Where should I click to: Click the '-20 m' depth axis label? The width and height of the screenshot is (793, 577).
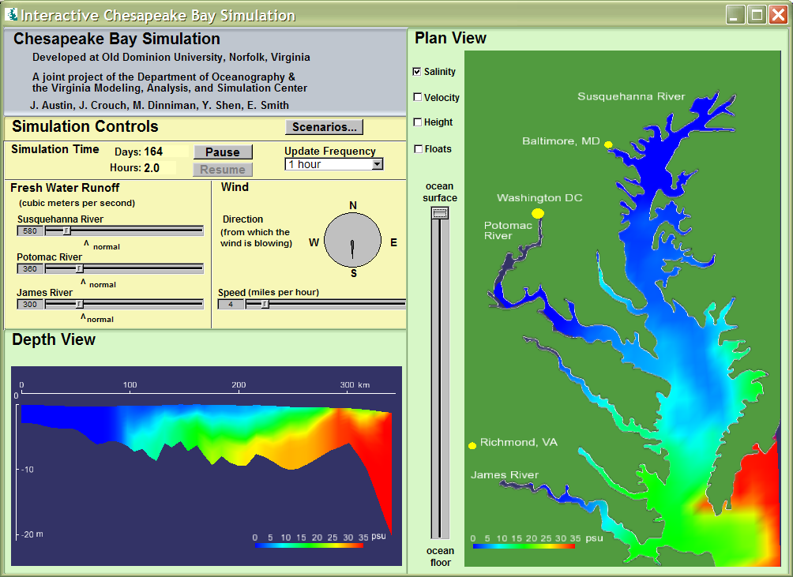coord(32,534)
